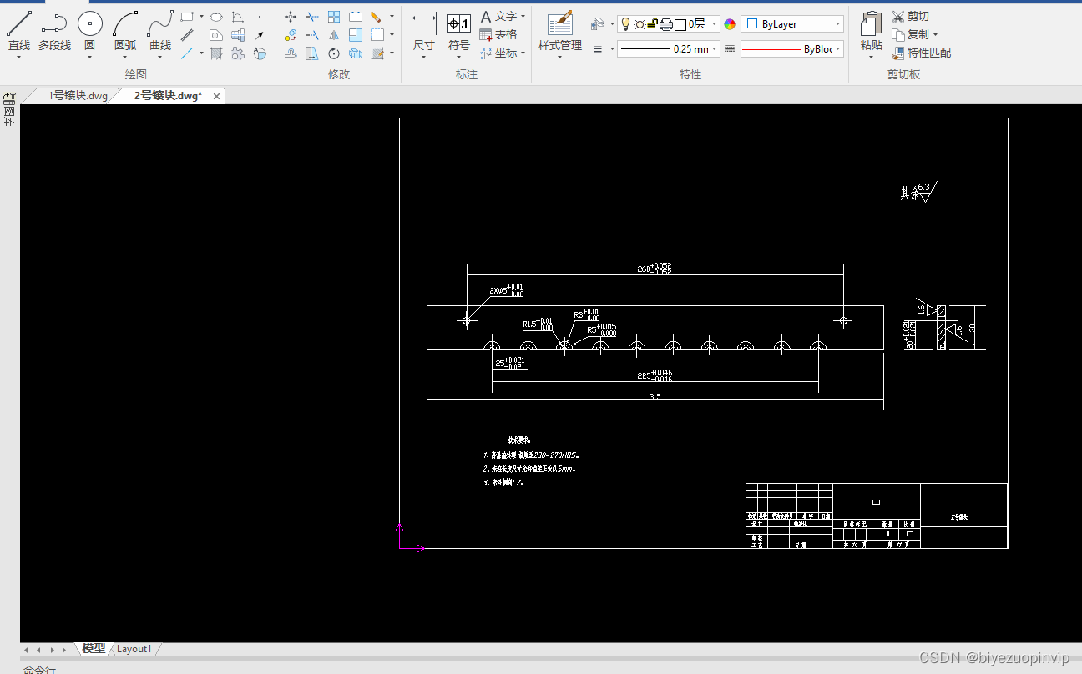The width and height of the screenshot is (1082, 674).
Task: Pick the ellipse draw tool
Action: point(216,17)
